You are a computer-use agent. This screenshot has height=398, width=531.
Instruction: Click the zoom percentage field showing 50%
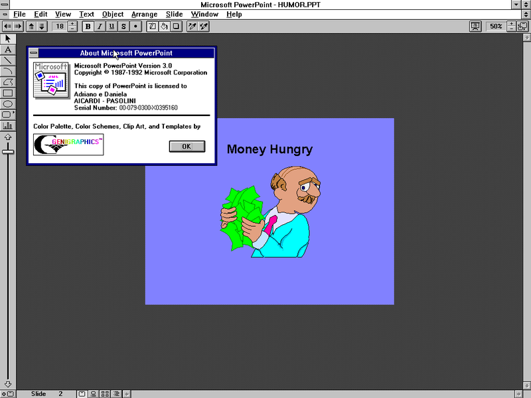point(496,26)
